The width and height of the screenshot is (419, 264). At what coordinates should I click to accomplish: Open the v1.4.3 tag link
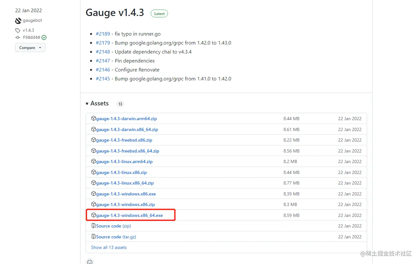(x=28, y=30)
